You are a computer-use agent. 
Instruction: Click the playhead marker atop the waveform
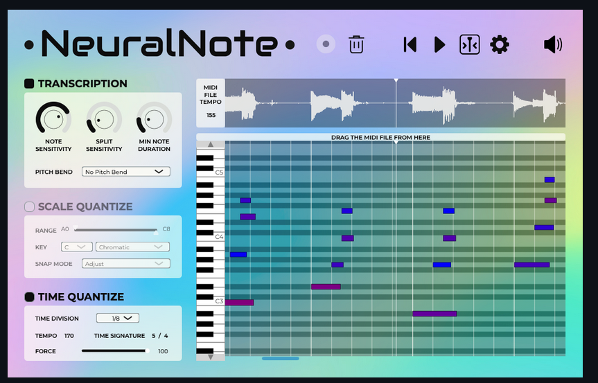click(x=396, y=80)
